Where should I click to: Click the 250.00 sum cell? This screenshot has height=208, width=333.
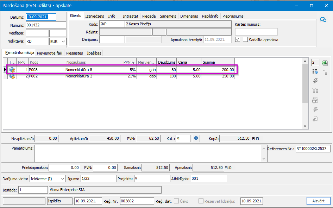pos(218,76)
